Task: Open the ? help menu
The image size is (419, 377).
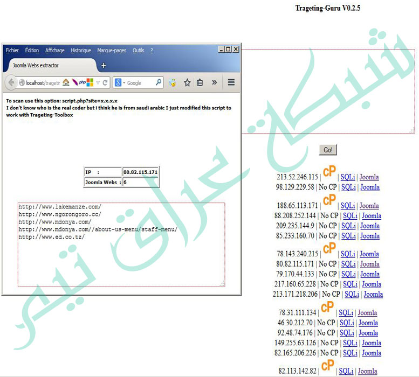Action: click(x=152, y=51)
